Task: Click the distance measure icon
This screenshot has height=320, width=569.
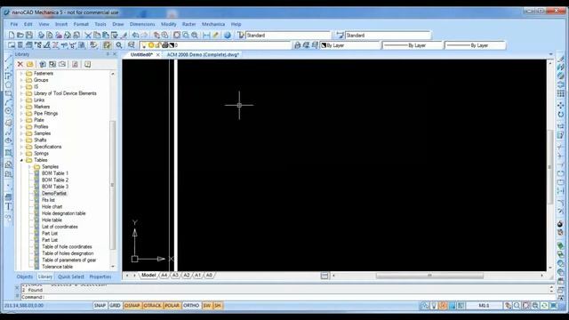Action: (206, 36)
